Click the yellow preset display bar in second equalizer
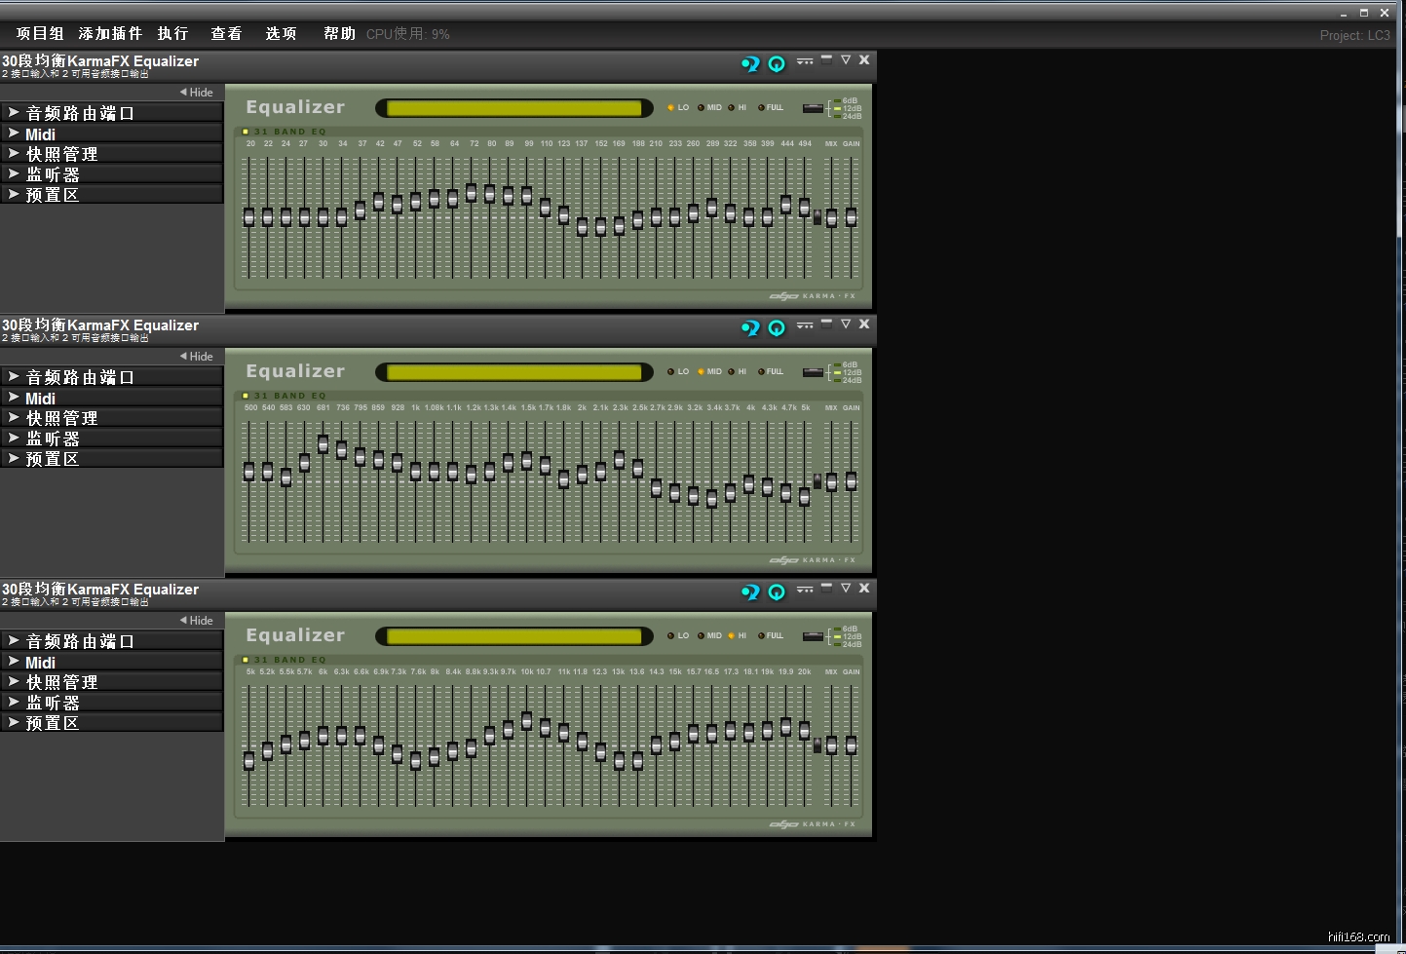Image resolution: width=1406 pixels, height=954 pixels. pos(514,372)
